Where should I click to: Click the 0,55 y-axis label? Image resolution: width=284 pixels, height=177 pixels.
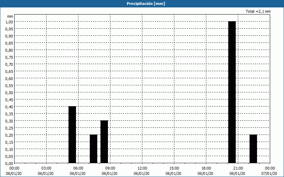(9, 85)
